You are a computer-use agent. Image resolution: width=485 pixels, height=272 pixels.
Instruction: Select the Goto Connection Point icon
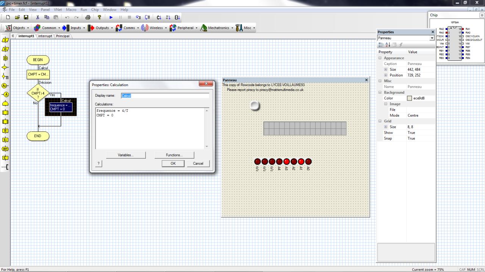click(5, 94)
